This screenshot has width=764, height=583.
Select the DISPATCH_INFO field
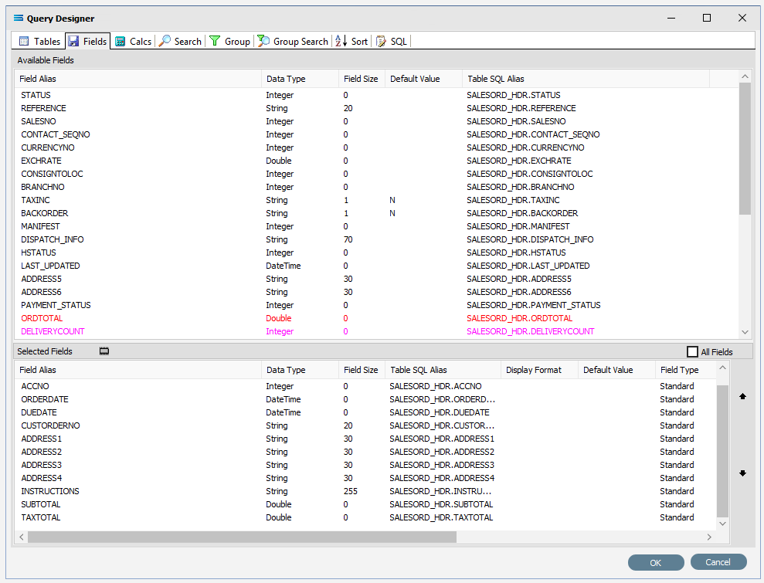click(x=377, y=239)
